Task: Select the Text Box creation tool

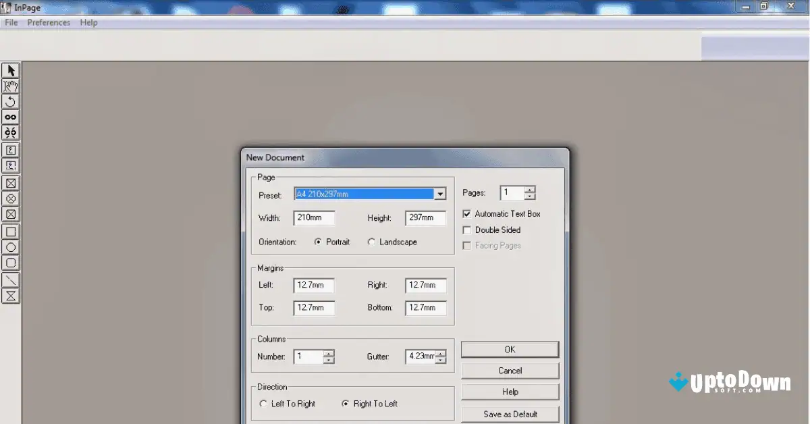Action: (10, 149)
